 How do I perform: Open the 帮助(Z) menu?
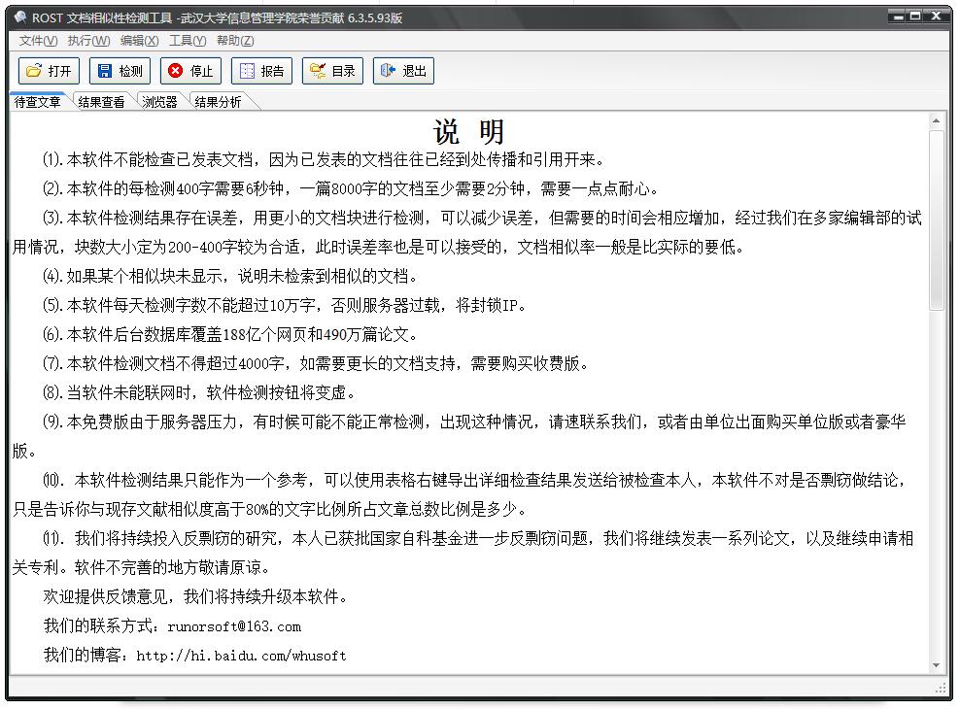point(235,41)
